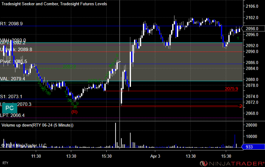
Task: Click the PC teal label box
Action: pyautogui.click(x=10, y=108)
